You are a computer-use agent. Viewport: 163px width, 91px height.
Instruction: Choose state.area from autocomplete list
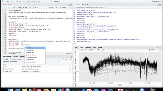(x=35, y=53)
